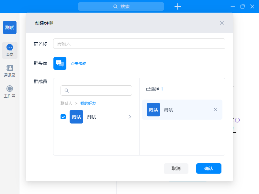Open the 通讯录 contacts sidebar icon
259x194 pixels.
point(10,71)
